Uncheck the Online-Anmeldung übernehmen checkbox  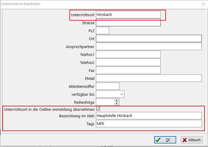[x=98, y=109]
